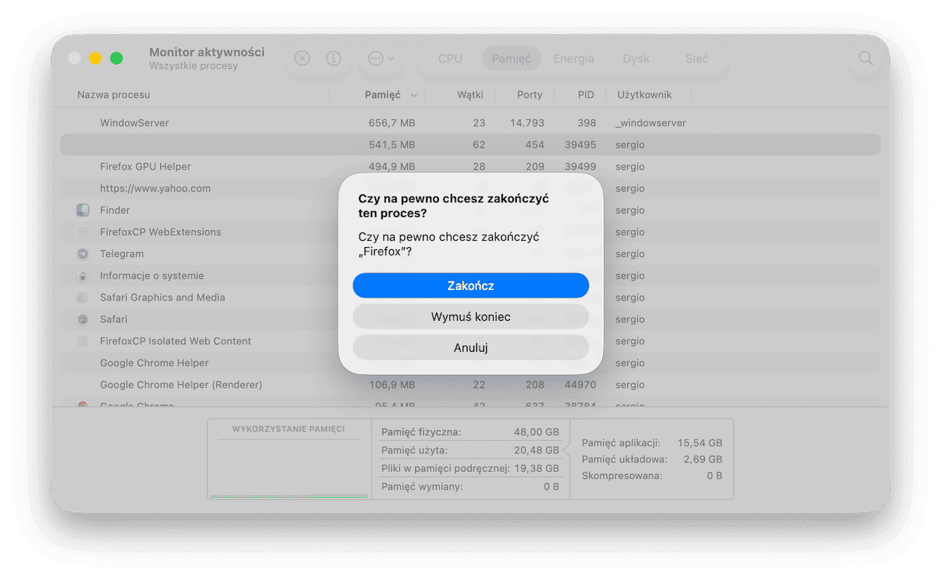The height and width of the screenshot is (580, 941).
Task: Click the Monitor aktywności window title
Action: (x=207, y=52)
